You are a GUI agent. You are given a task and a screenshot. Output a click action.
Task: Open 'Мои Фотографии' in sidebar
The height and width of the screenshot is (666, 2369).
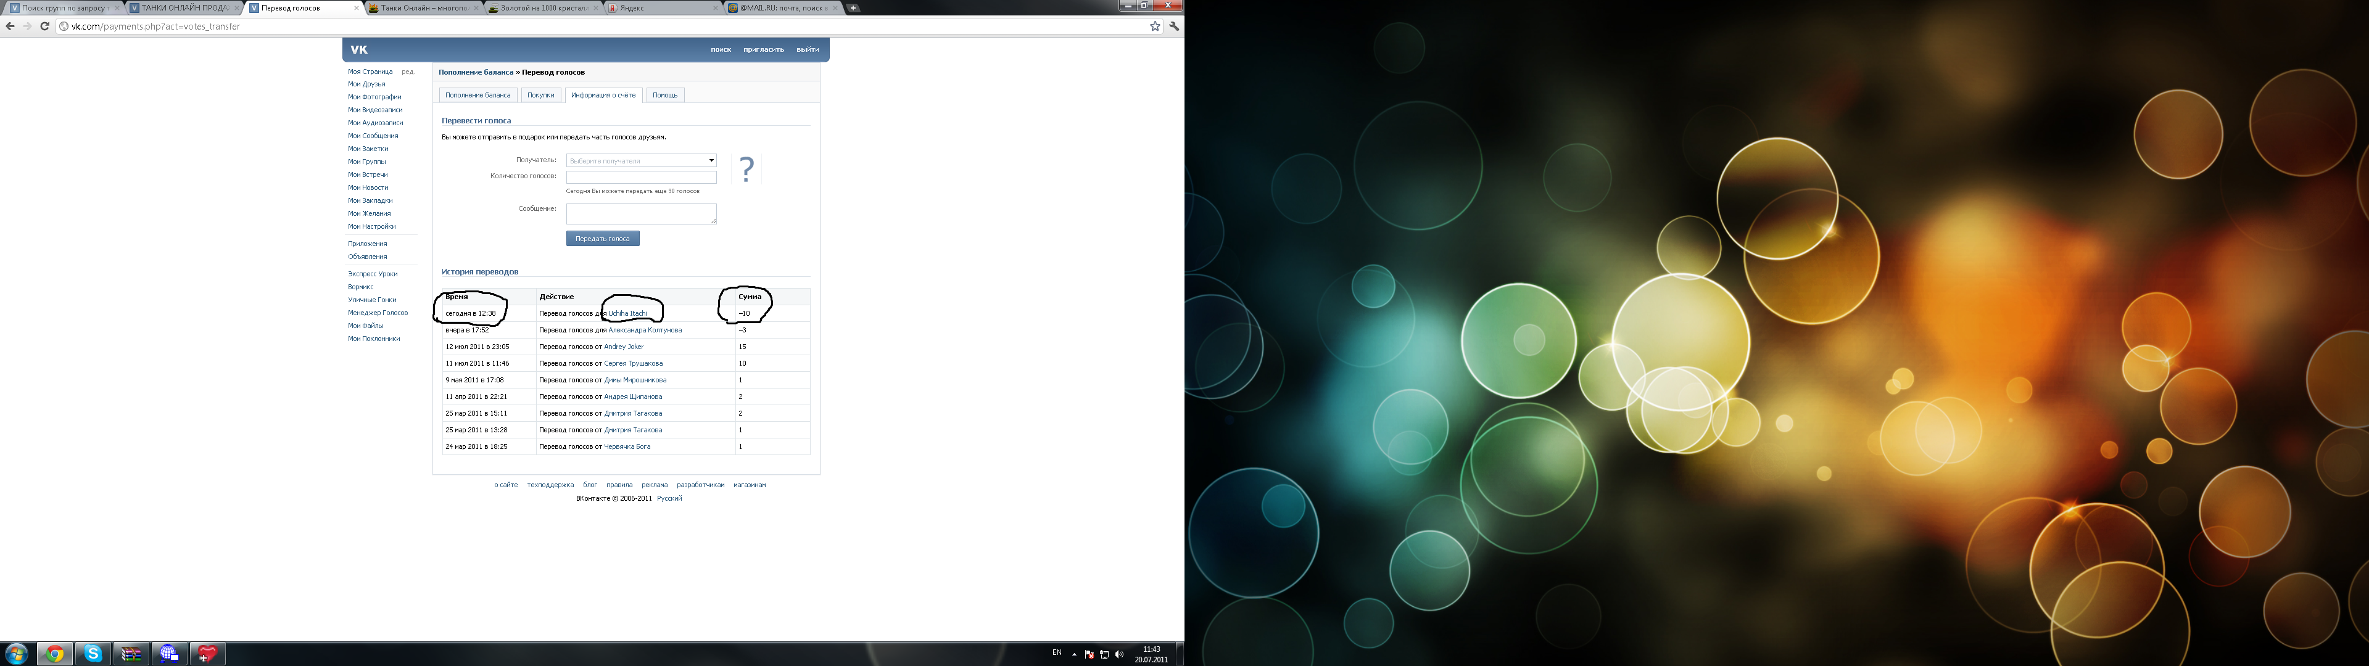tap(374, 97)
